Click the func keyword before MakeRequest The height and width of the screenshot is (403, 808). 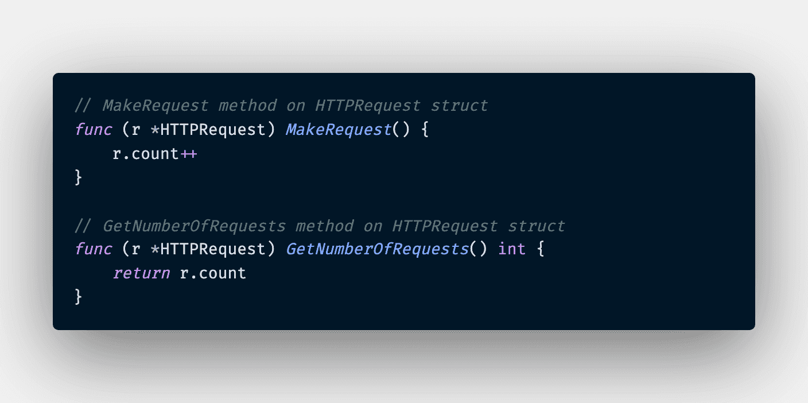click(93, 130)
